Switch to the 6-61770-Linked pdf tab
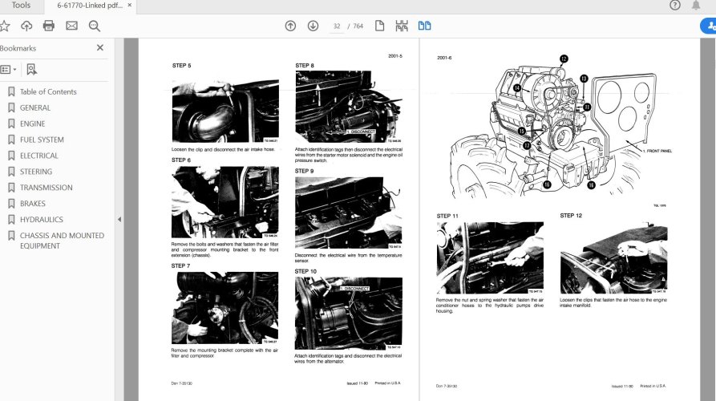The image size is (716, 401). 90,6
